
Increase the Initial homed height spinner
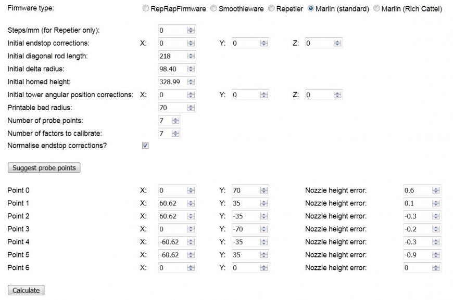(191, 80)
